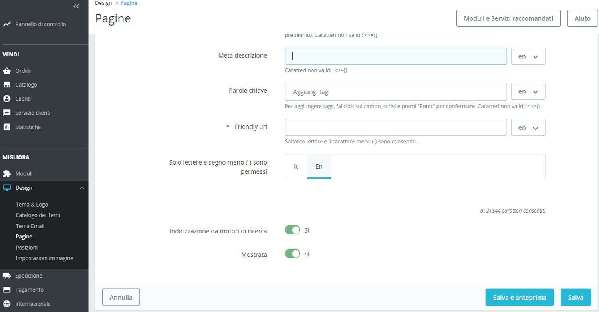Go to Catalogo dei Temi submenu item
599x312 pixels.
click(x=38, y=215)
